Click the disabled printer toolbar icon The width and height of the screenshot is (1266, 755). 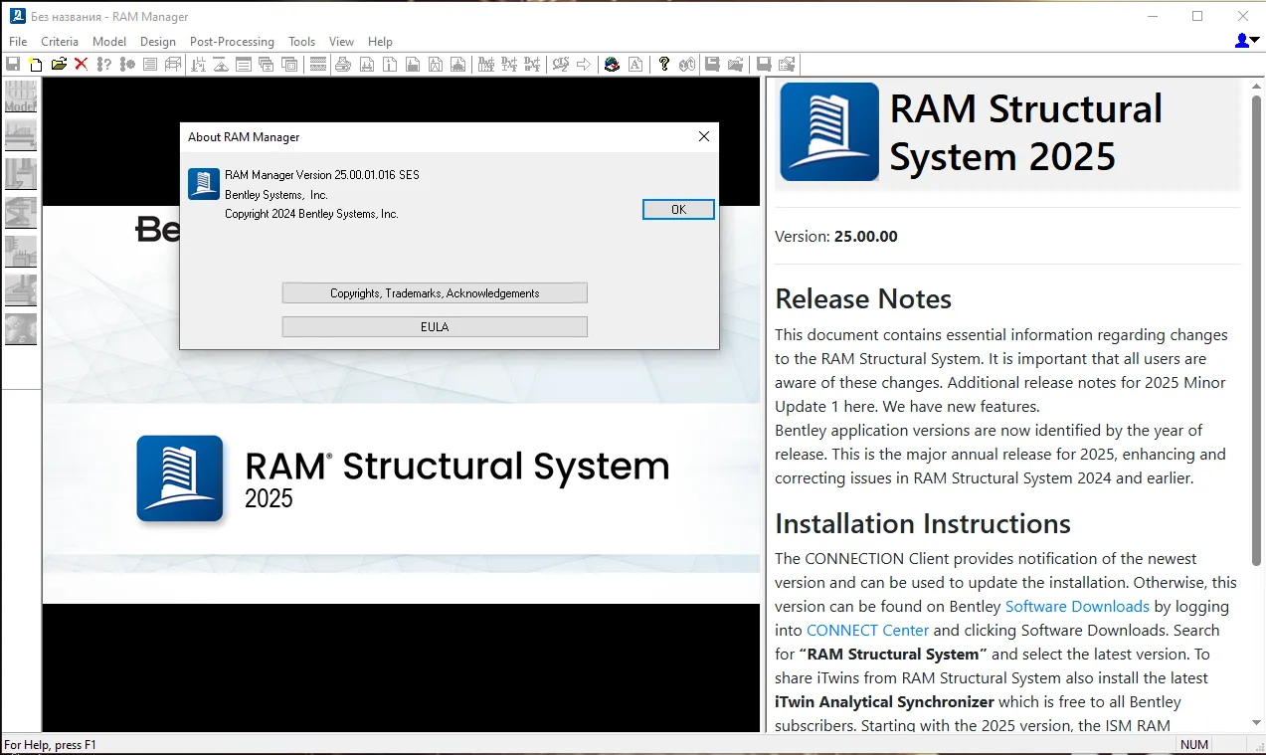click(343, 65)
